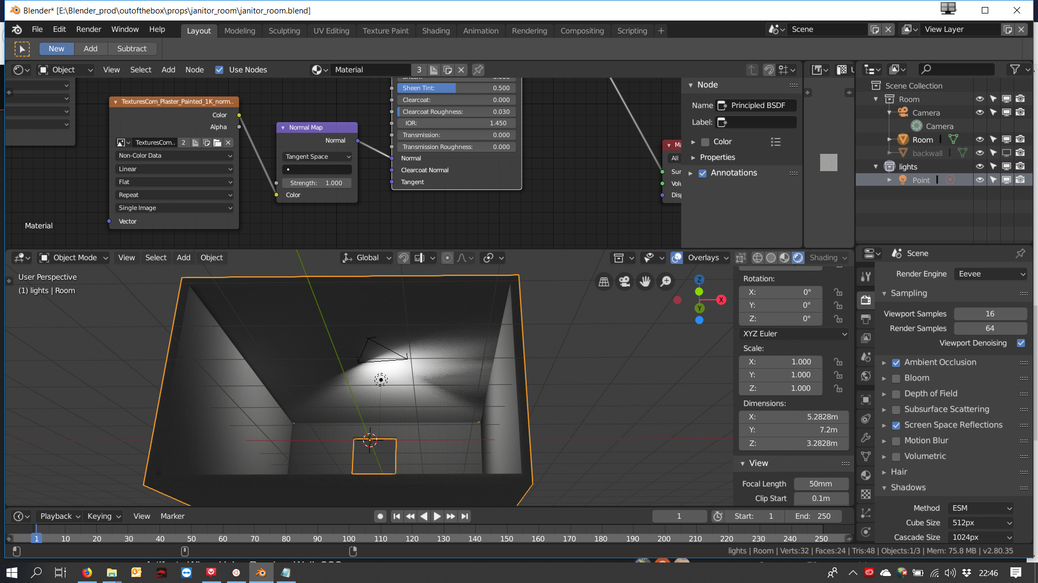Click the current frame field in timeline
The image size is (1038, 583).
pos(679,517)
